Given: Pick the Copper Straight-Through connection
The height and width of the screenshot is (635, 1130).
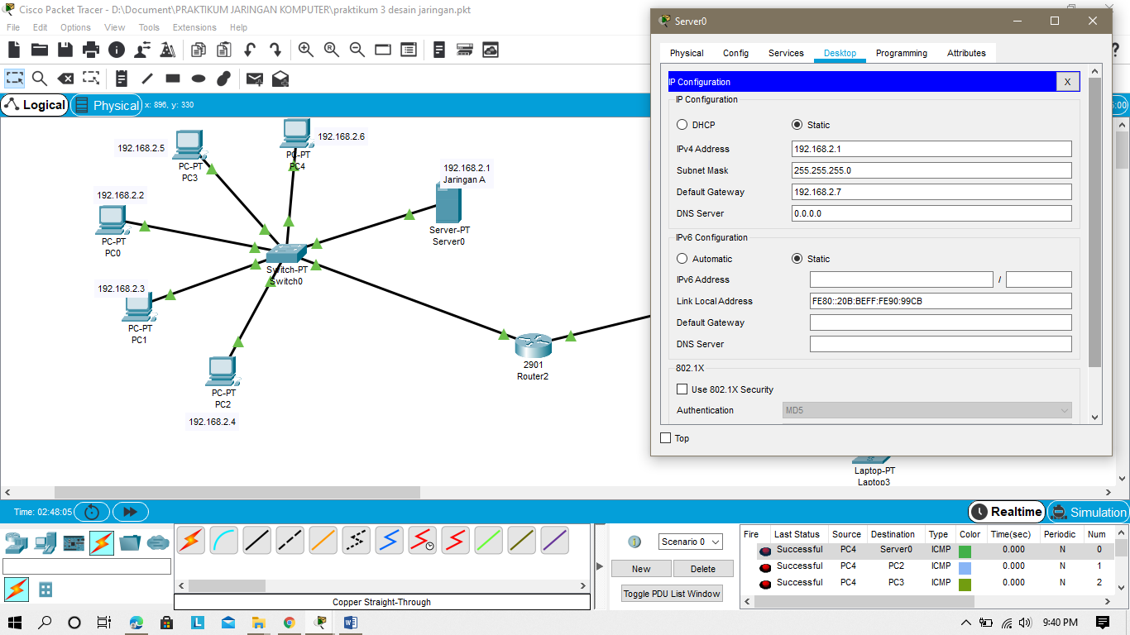Looking at the screenshot, I should 257,540.
